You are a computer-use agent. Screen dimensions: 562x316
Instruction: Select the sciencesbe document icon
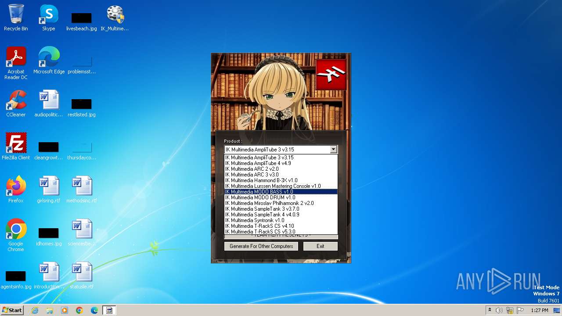point(82,233)
